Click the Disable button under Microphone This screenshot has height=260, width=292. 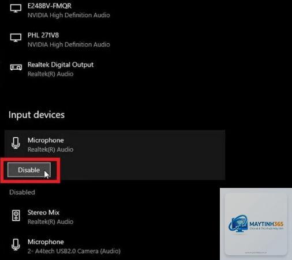(x=29, y=169)
